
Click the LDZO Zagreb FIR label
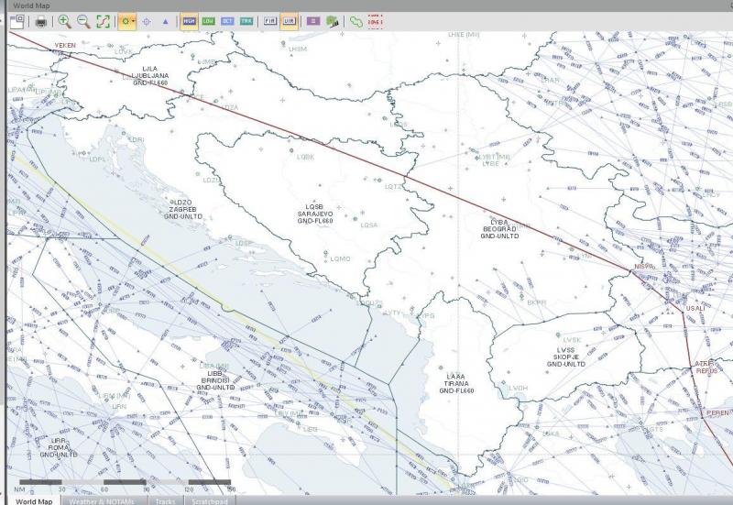pos(182,210)
